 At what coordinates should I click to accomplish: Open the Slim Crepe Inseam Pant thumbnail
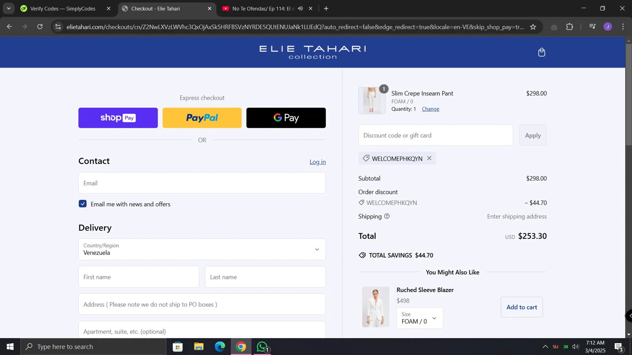(x=372, y=101)
